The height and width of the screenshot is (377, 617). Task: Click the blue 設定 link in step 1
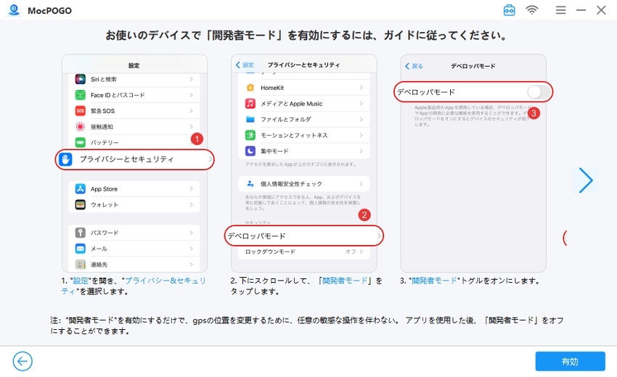(x=81, y=281)
